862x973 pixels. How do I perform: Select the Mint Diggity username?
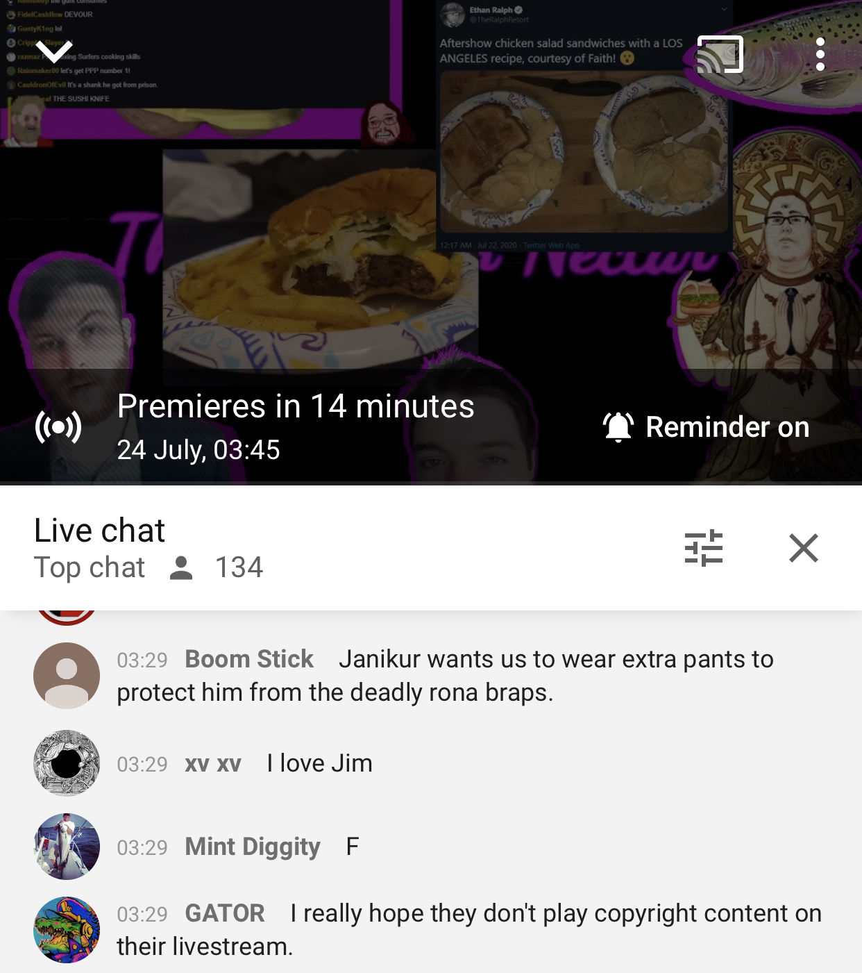pyautogui.click(x=253, y=847)
